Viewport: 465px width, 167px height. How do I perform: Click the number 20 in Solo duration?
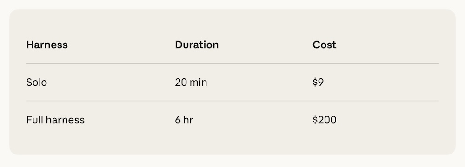pos(180,82)
